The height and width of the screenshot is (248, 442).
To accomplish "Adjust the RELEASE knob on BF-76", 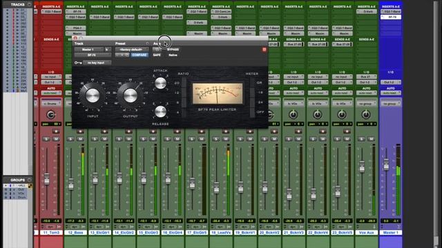I will pos(160,112).
